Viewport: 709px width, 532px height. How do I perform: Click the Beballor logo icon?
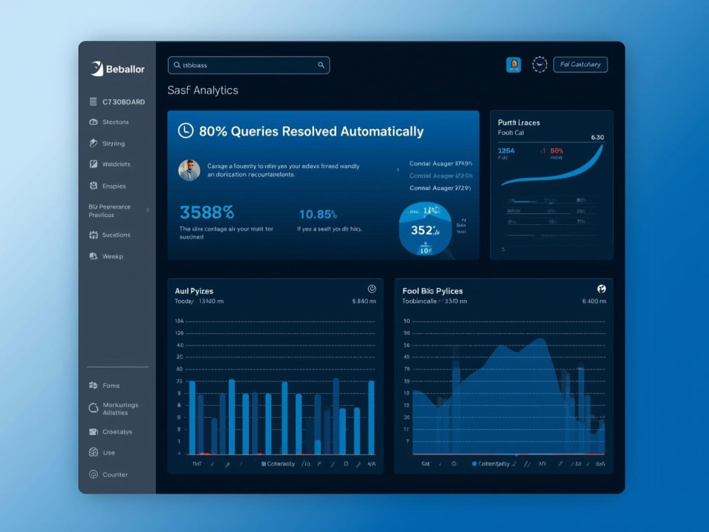click(x=96, y=69)
